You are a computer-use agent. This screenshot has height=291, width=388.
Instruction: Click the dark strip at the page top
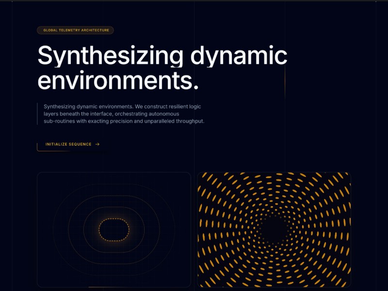pyautogui.click(x=194, y=0)
